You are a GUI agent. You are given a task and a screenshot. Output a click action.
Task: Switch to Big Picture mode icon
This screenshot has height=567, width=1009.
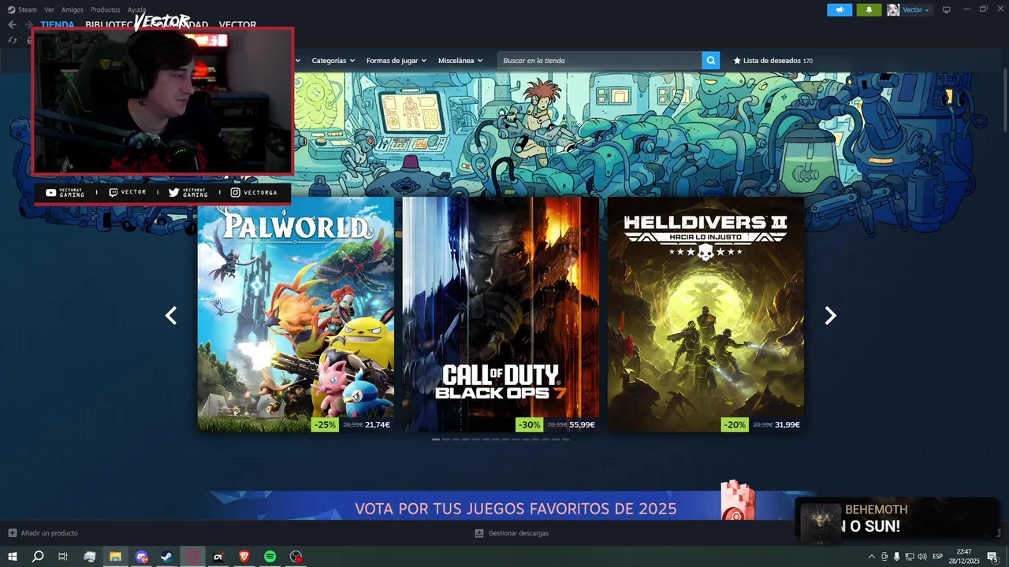(x=947, y=9)
